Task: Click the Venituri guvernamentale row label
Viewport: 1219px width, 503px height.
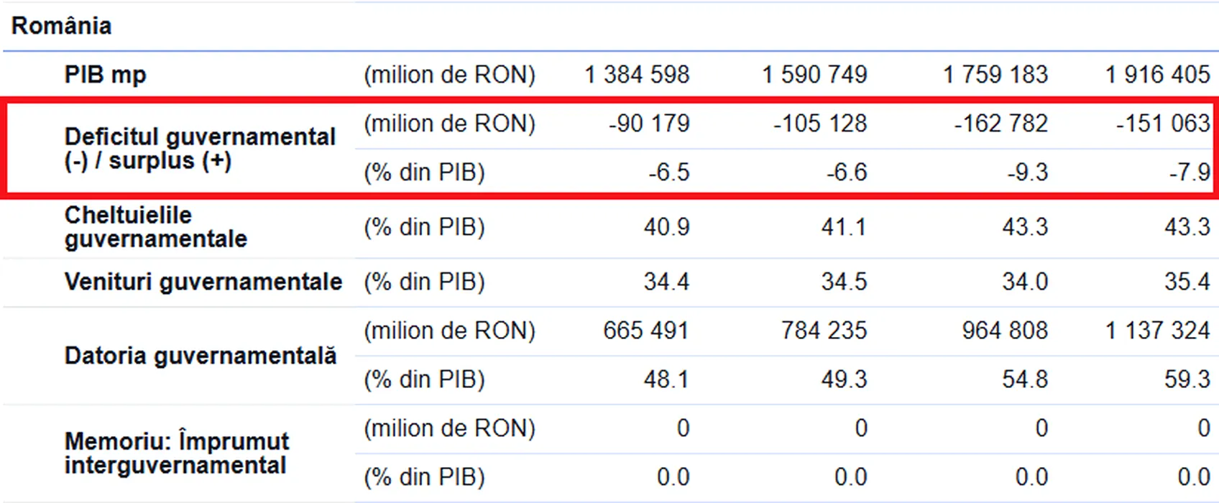Action: [x=203, y=282]
